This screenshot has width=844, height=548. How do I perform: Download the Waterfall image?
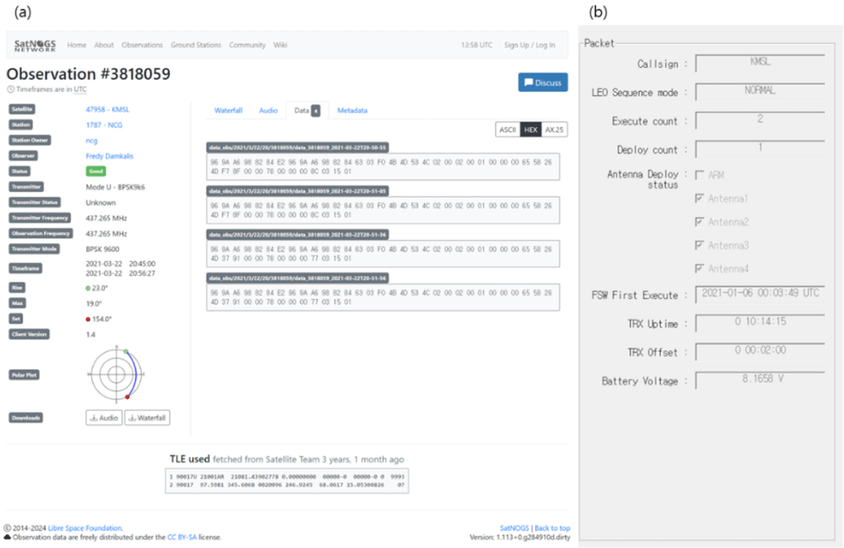tap(147, 418)
